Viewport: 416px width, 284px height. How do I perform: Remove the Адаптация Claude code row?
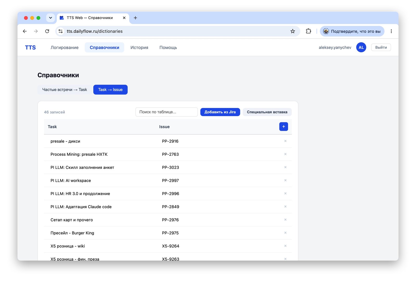[x=285, y=206]
